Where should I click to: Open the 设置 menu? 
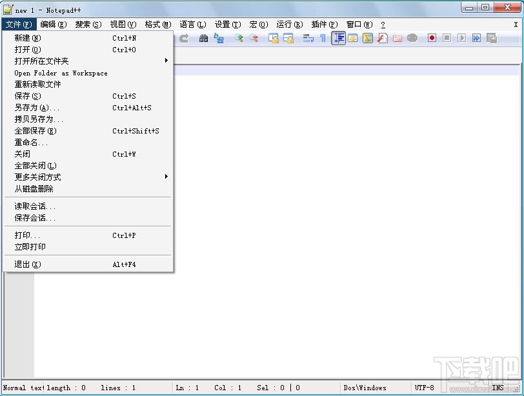[227, 24]
